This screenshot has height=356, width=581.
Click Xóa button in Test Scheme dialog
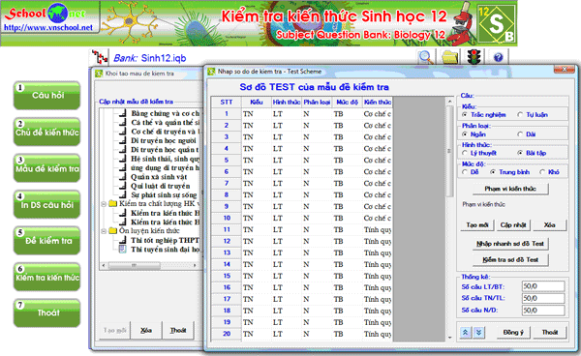(x=549, y=225)
